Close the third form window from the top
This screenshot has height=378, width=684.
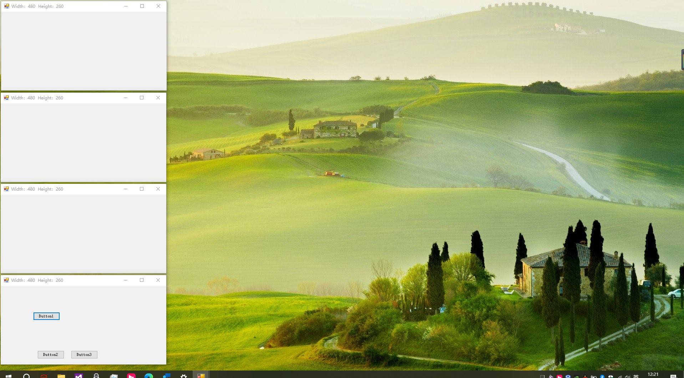pos(158,189)
